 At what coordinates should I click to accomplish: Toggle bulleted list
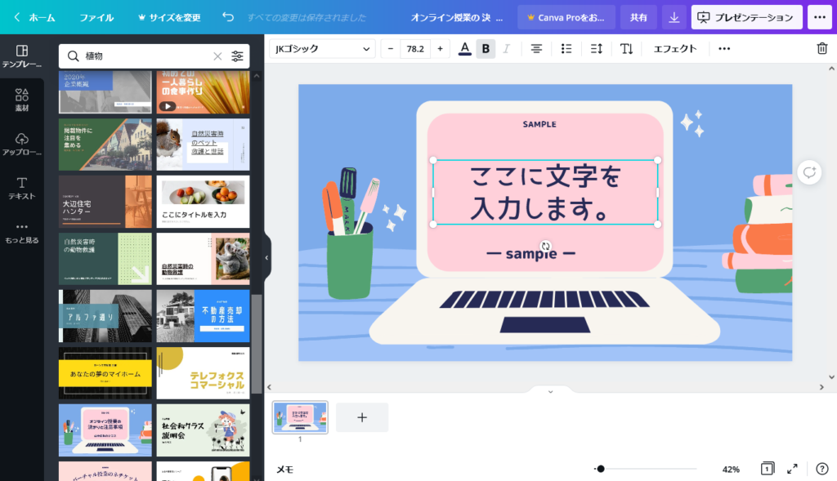(566, 48)
